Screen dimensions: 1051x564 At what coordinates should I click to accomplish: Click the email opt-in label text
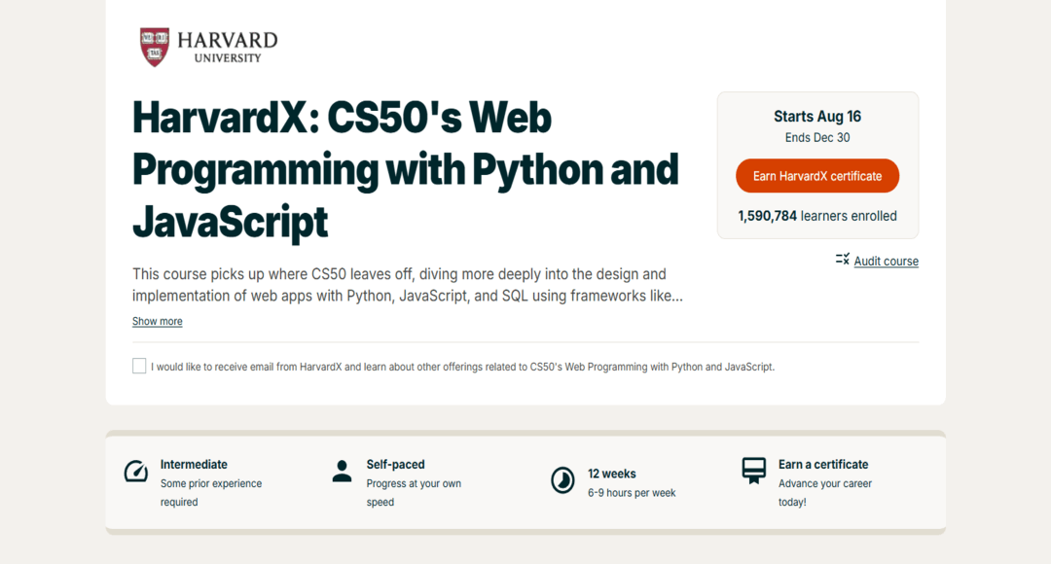point(462,368)
